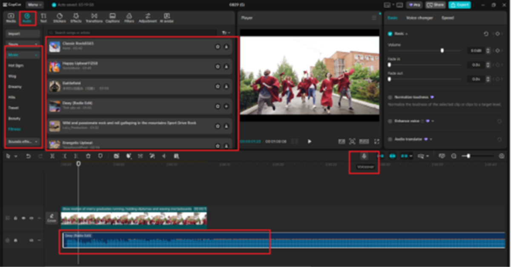The image size is (511, 267).
Task: Open the Captions panel icon
Action: tap(112, 18)
